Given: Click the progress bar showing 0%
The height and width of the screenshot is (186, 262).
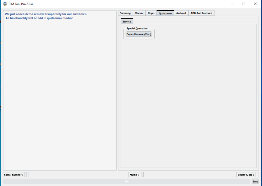Looking at the screenshot, I should click(x=127, y=181).
